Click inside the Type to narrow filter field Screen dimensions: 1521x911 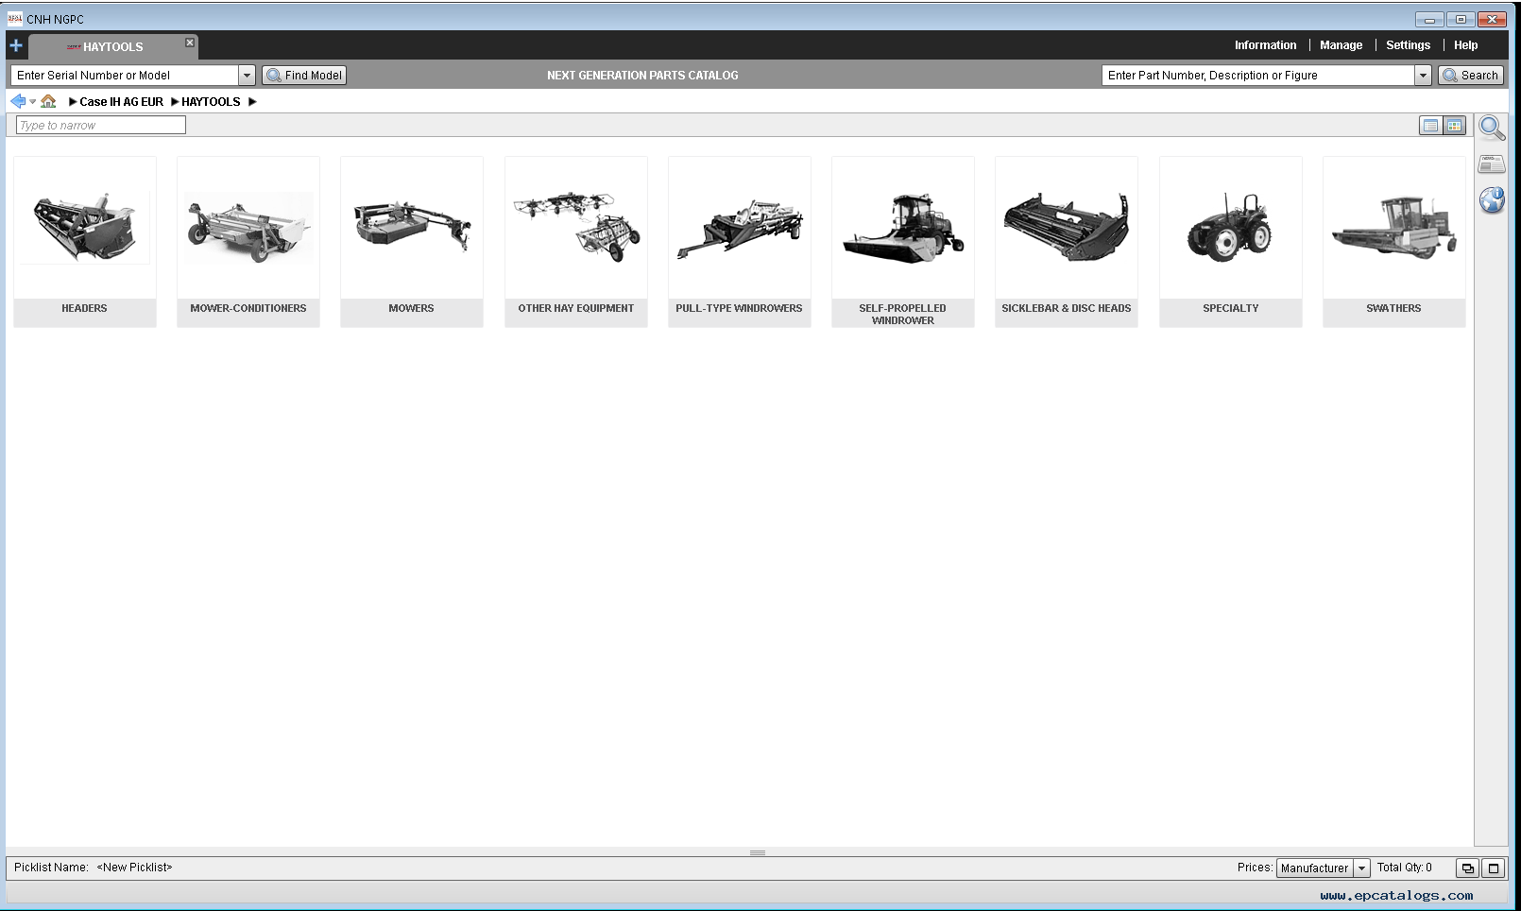pyautogui.click(x=97, y=125)
